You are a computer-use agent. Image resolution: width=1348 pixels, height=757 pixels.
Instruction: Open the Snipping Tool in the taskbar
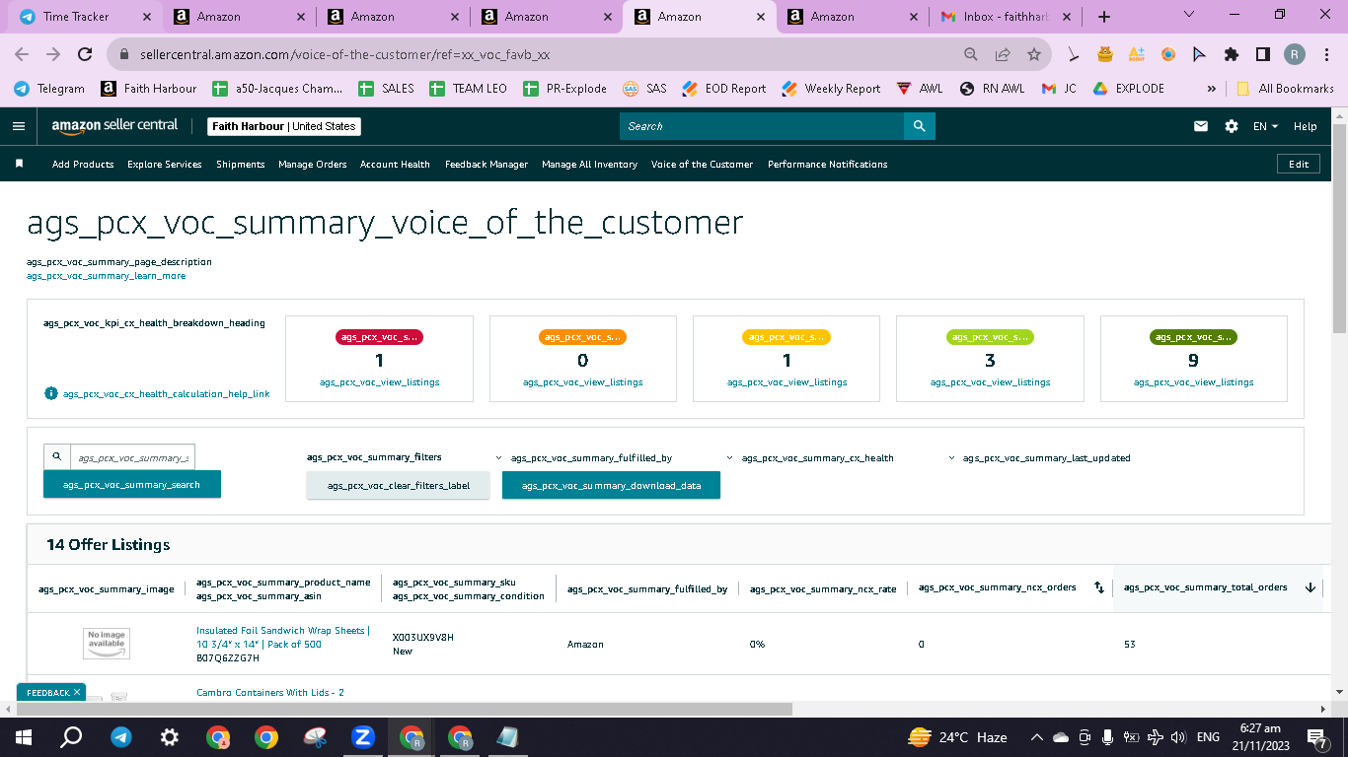(x=315, y=736)
